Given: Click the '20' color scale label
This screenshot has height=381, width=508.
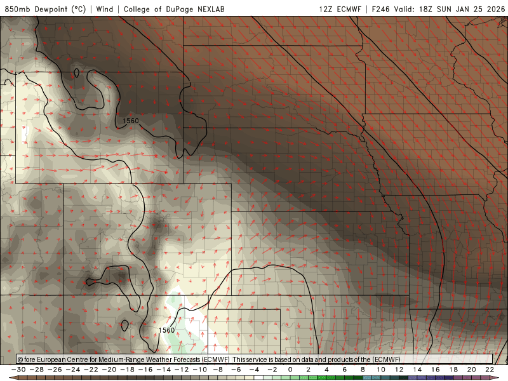Looking at the screenshot, I should 472,370.
